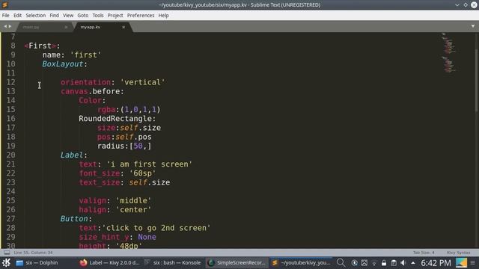The image size is (479, 269).
Task: Click the vertical scrollbar thumb
Action: pyautogui.click(x=477, y=80)
